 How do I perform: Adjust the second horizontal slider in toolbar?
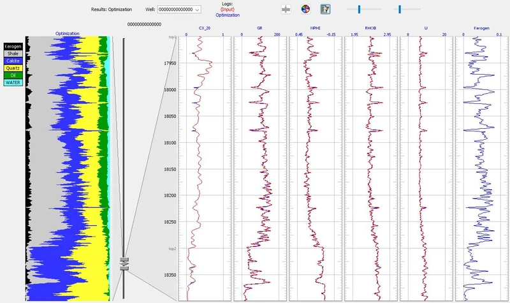(400, 9)
